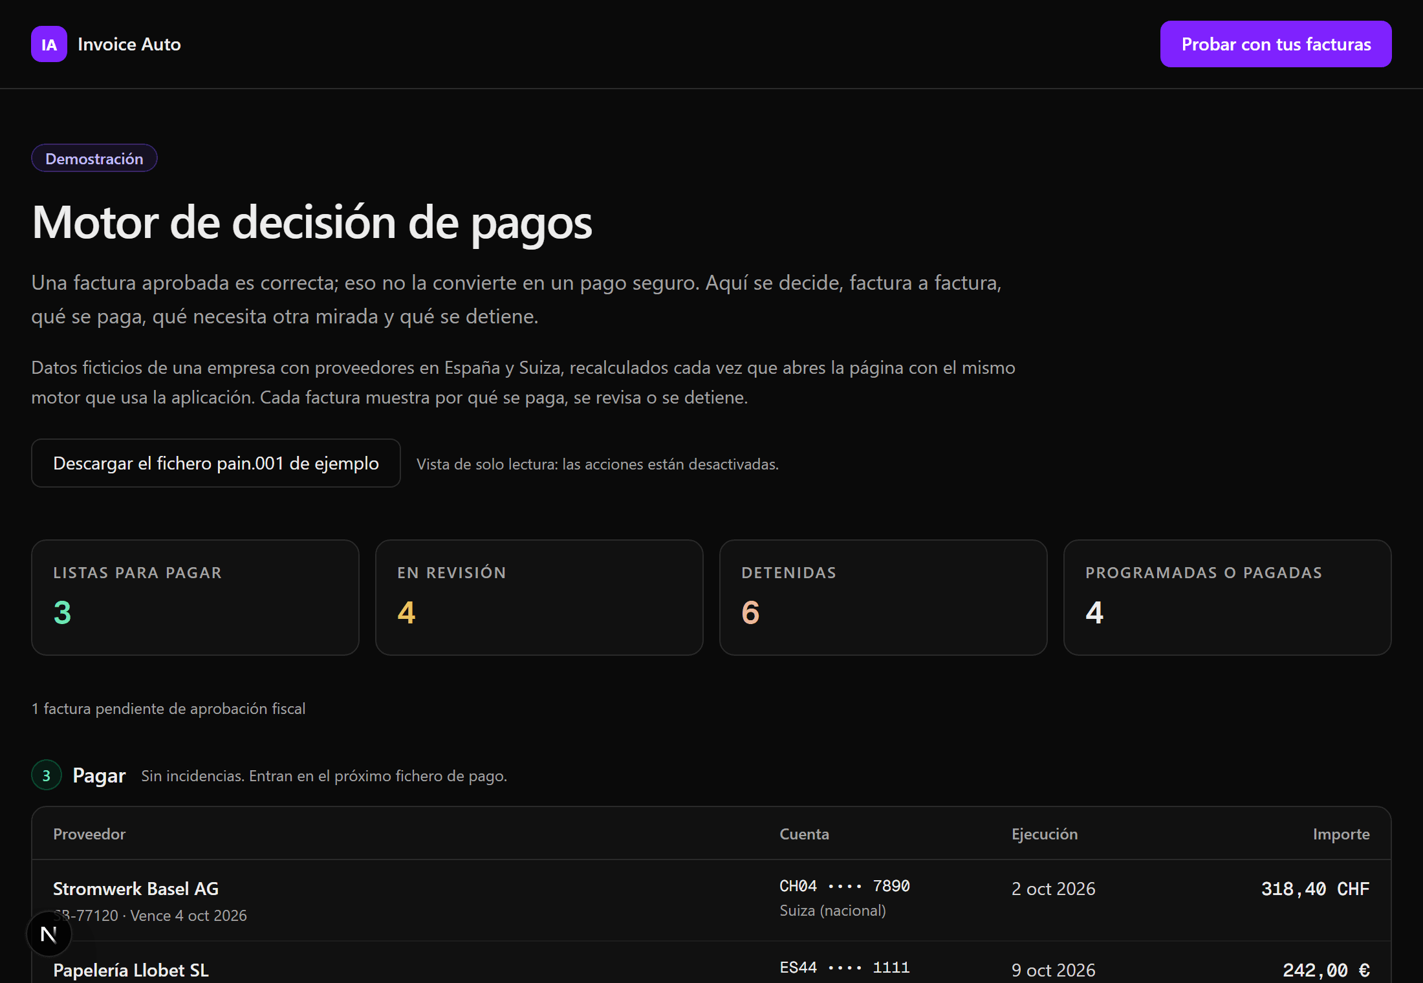This screenshot has height=983, width=1423.
Task: Open the Next.js dev tools N badge
Action: pyautogui.click(x=49, y=934)
